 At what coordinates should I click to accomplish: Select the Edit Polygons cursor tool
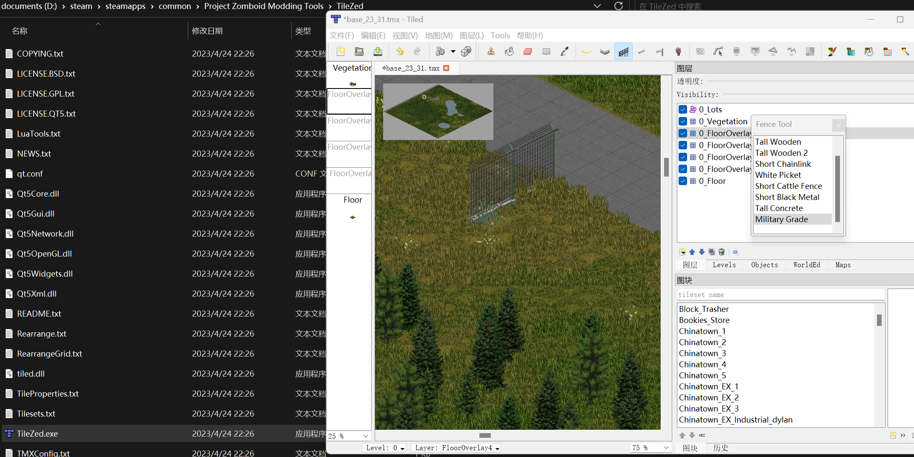pyautogui.click(x=718, y=51)
